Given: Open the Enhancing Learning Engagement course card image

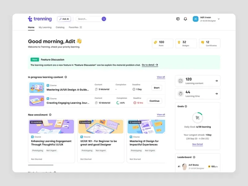Looking at the screenshot, I should tap(51, 126).
